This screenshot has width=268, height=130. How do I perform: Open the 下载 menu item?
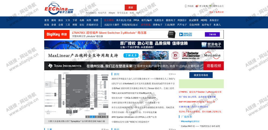[75, 20]
